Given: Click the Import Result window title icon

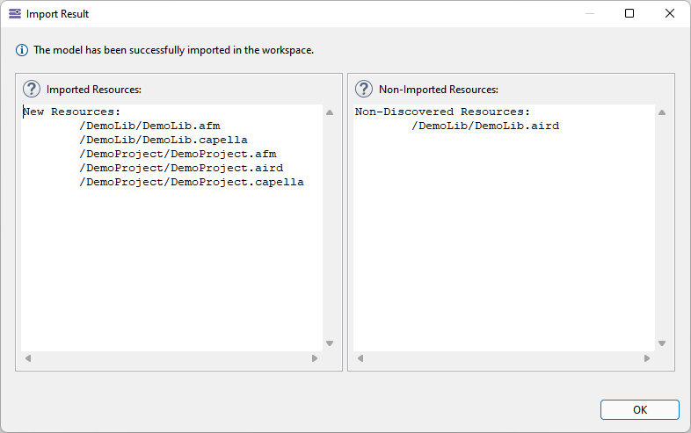Looking at the screenshot, I should pyautogui.click(x=14, y=14).
